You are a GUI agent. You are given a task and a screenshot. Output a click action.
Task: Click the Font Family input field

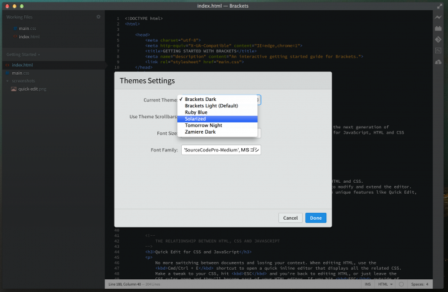[x=221, y=150]
